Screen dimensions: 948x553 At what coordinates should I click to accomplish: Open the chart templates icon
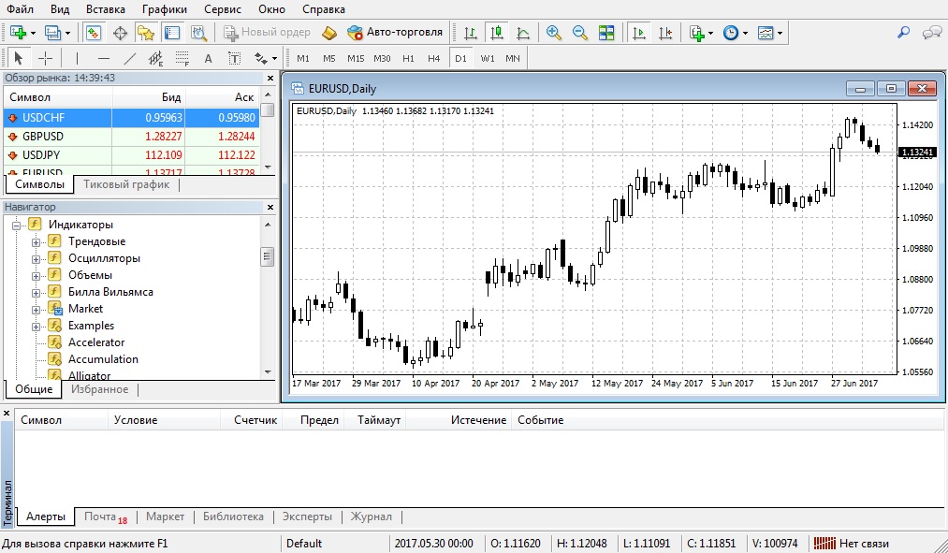pyautogui.click(x=766, y=33)
